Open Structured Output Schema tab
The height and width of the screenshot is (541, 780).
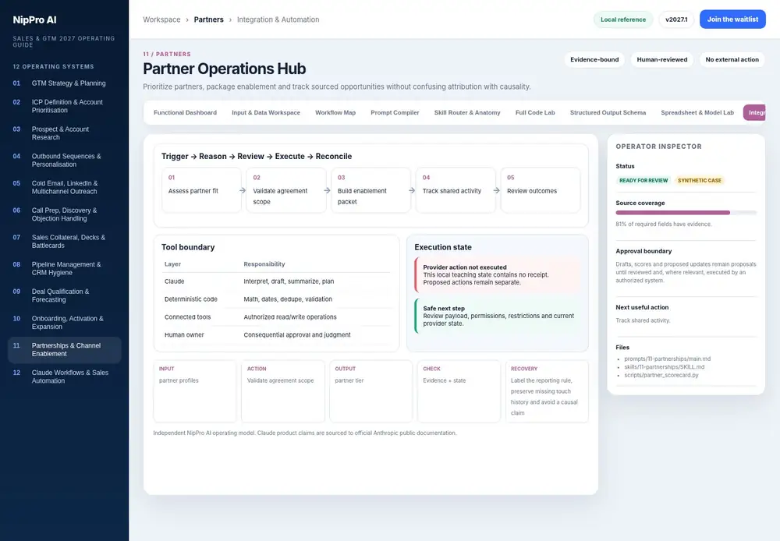tap(608, 112)
